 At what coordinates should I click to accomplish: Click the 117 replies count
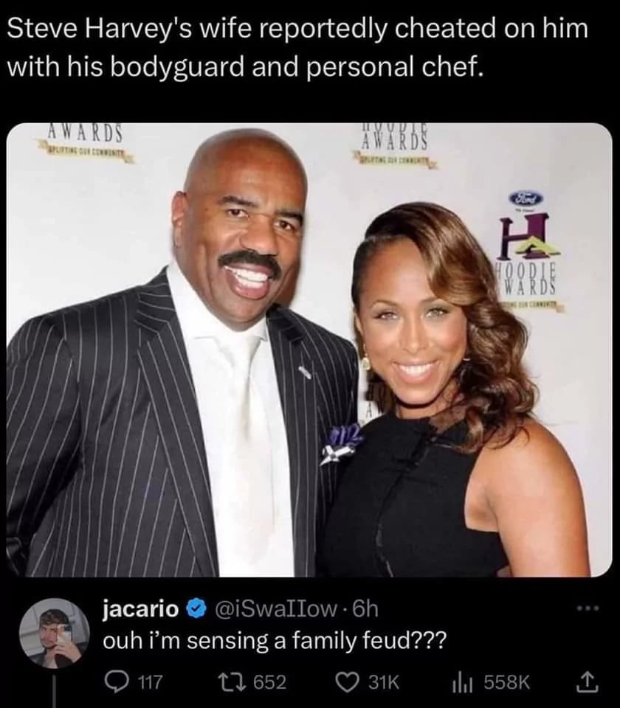(x=150, y=681)
